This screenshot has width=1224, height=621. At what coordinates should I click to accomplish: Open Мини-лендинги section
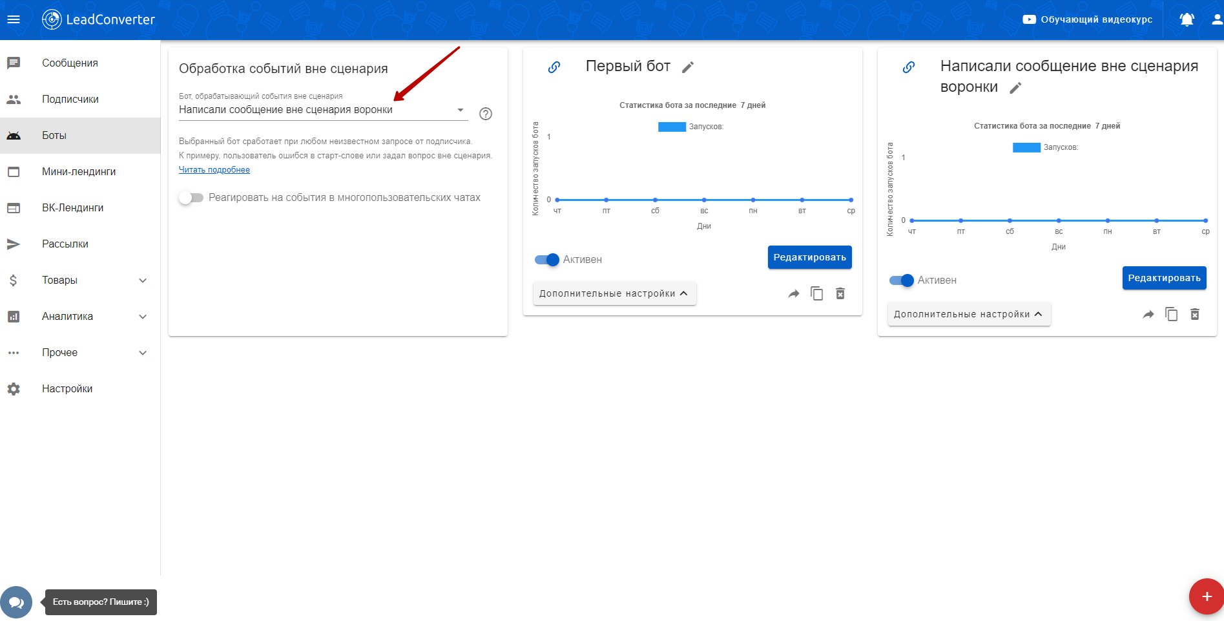(80, 172)
